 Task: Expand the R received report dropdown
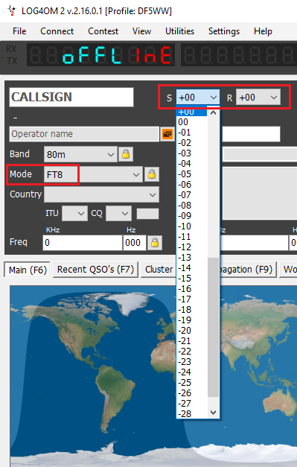click(273, 98)
